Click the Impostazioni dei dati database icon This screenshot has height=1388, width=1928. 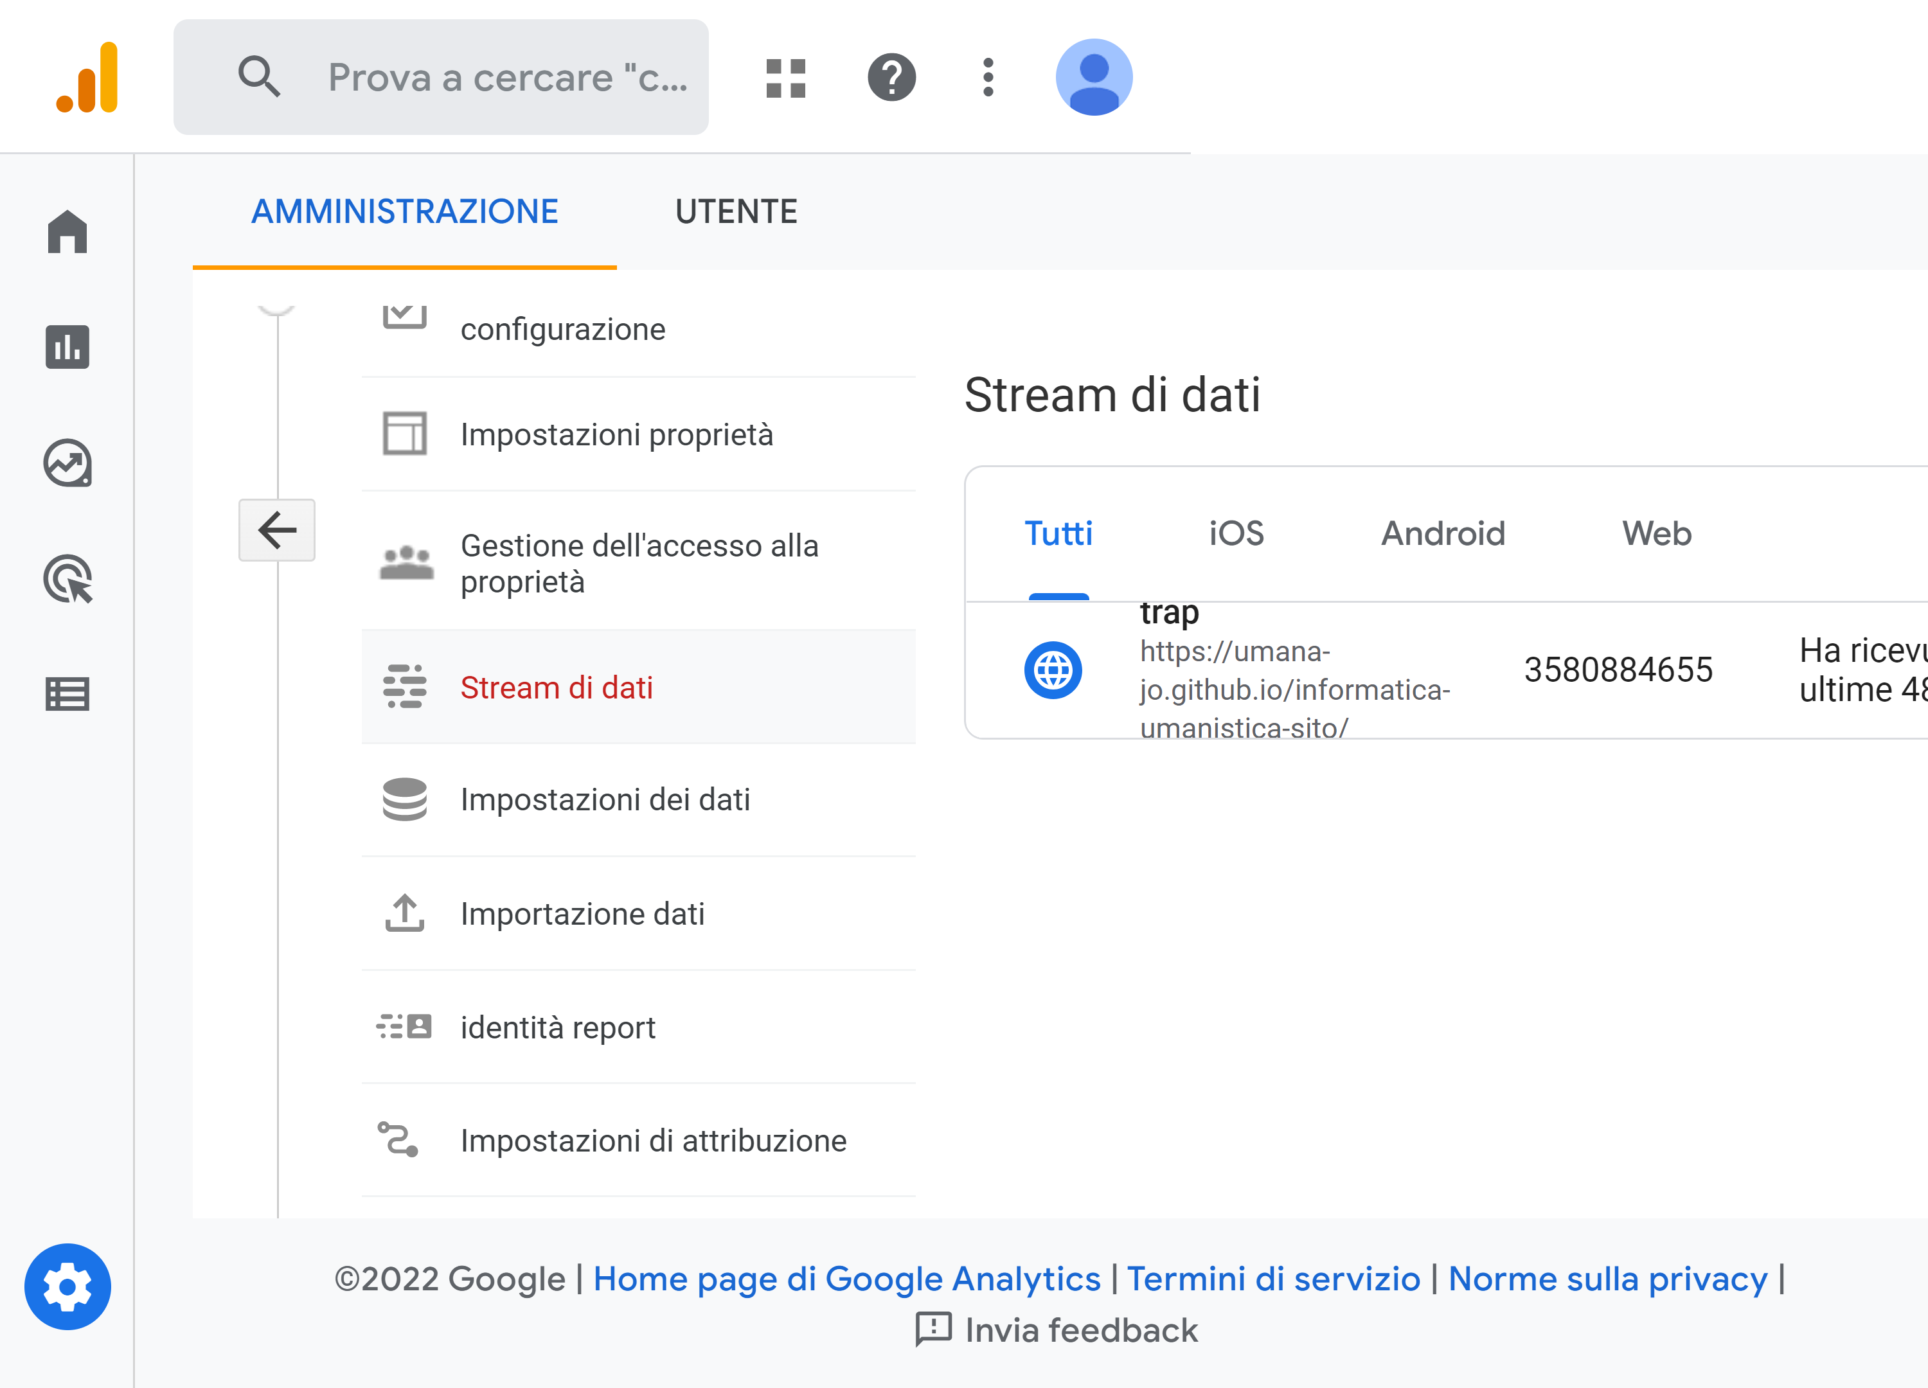point(405,799)
